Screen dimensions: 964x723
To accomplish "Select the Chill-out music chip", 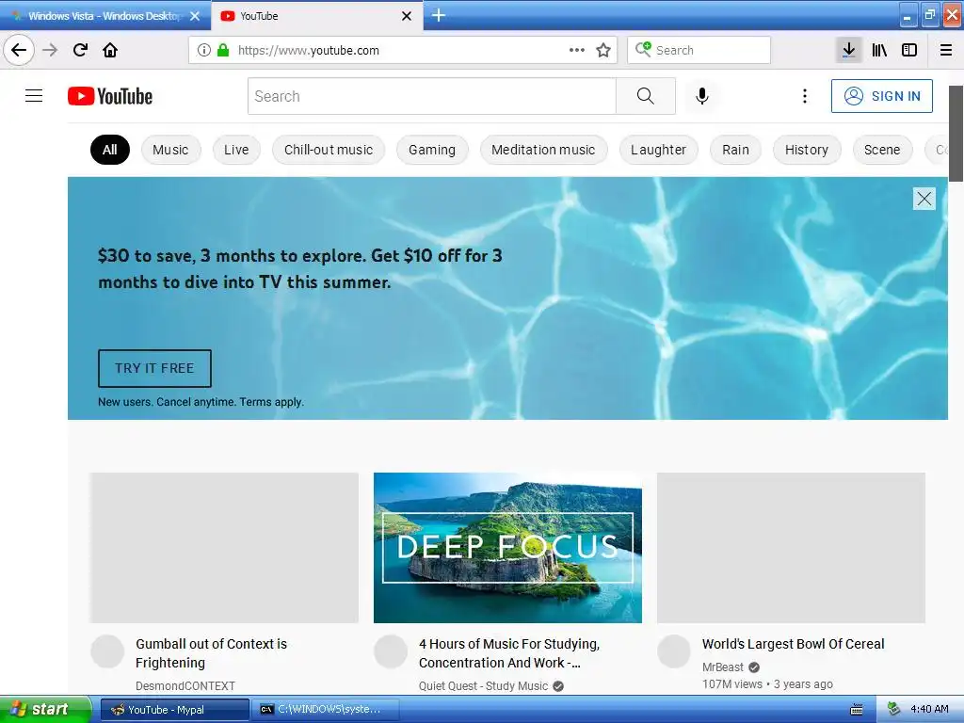I will 329,150.
